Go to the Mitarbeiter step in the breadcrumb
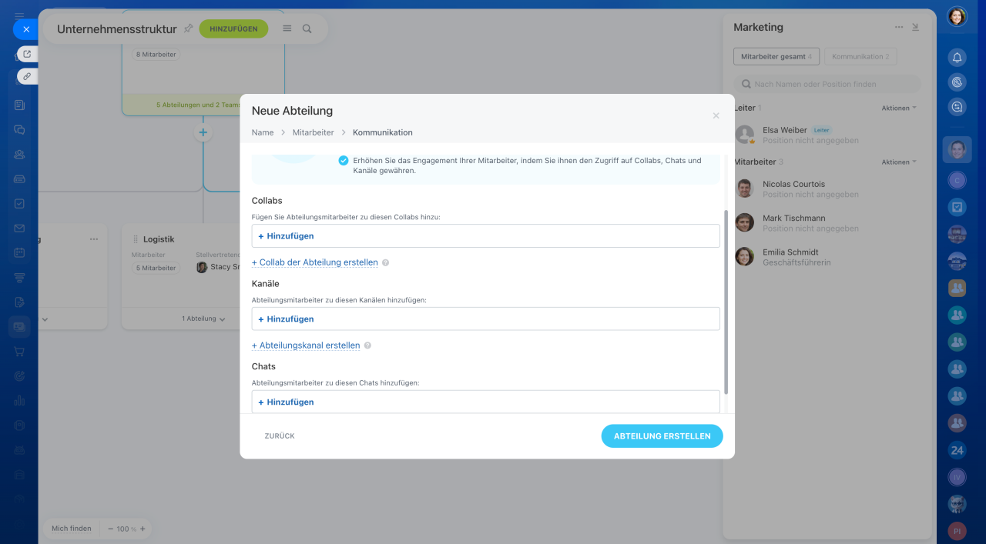The width and height of the screenshot is (986, 544). pyautogui.click(x=314, y=132)
